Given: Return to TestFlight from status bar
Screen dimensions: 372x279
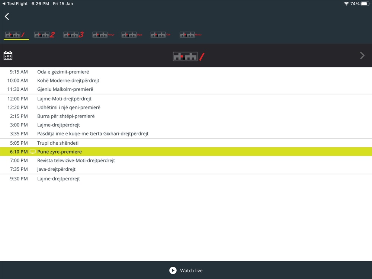Looking at the screenshot, I should tap(15, 4).
